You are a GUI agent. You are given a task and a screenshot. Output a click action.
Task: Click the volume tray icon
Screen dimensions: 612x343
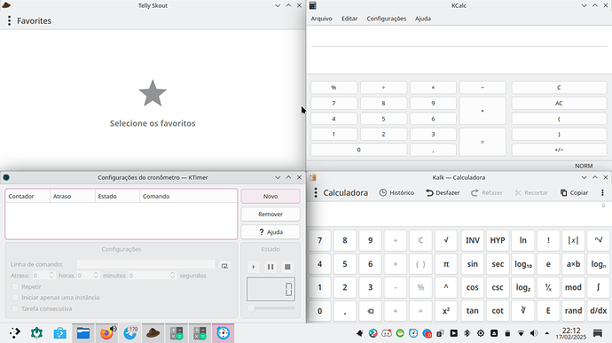[x=534, y=333]
